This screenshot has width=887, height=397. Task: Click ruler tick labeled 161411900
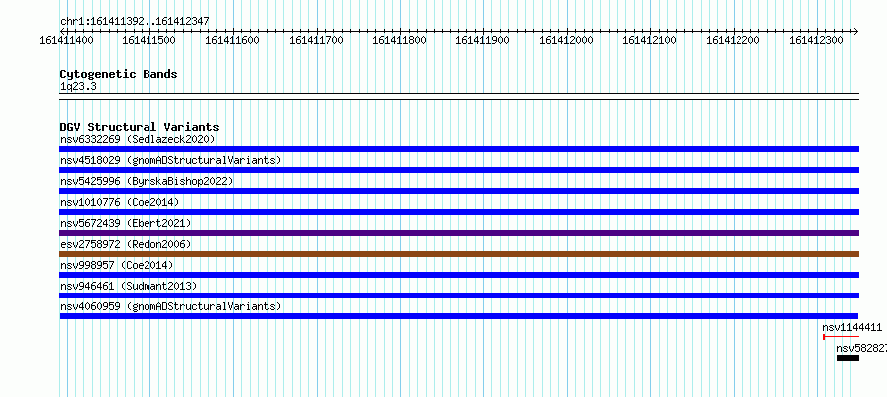(x=483, y=40)
